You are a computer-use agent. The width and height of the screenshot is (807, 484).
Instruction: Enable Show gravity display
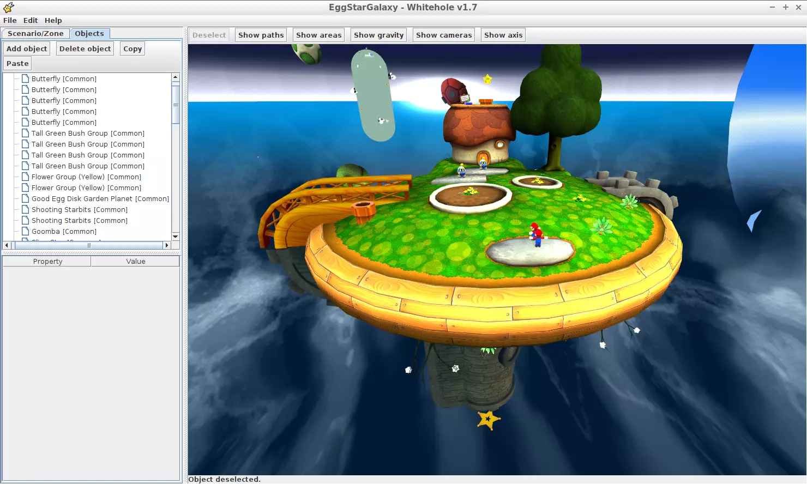coord(379,35)
